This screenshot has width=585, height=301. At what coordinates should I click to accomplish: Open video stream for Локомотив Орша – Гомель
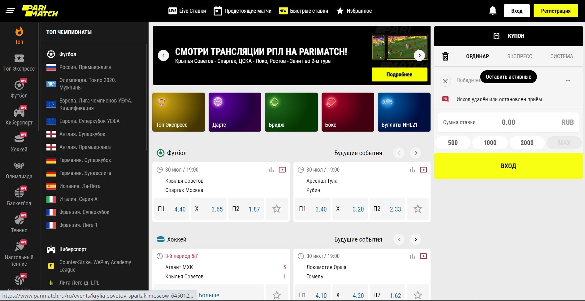tap(423, 256)
